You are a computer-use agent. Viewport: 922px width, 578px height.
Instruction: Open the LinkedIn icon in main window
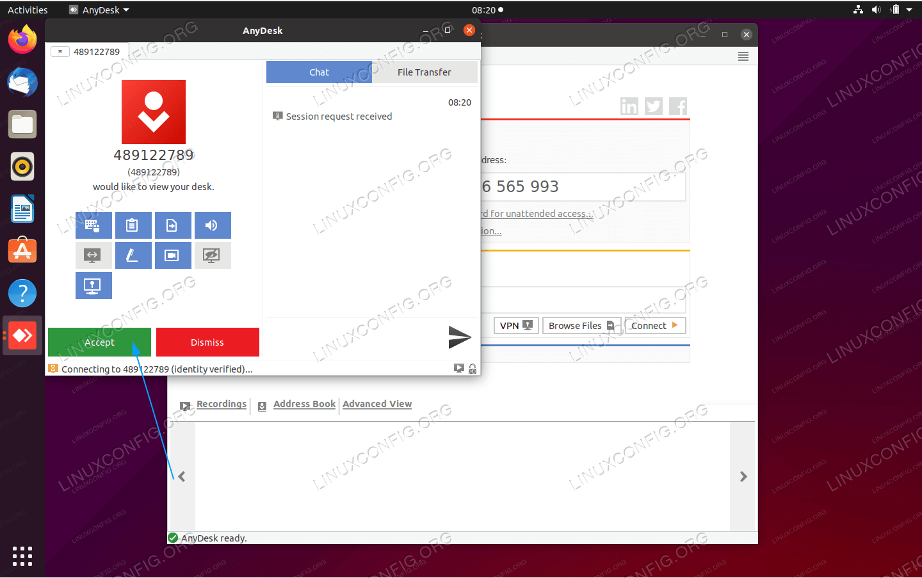tap(629, 106)
